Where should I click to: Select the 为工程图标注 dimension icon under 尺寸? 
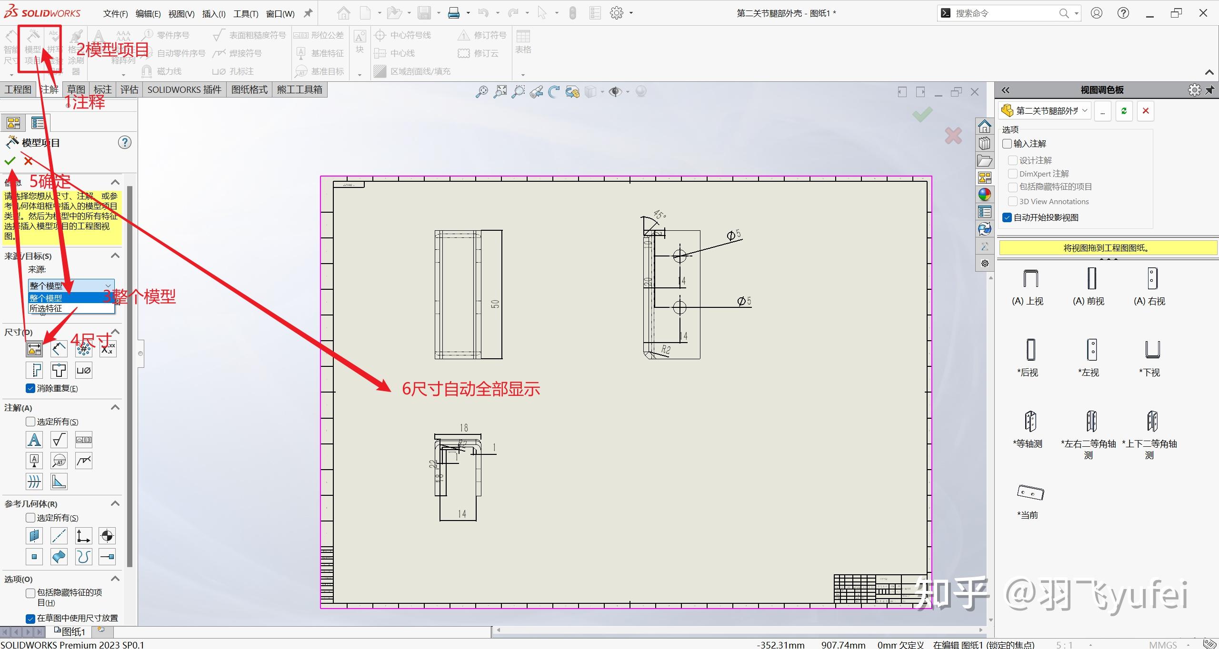34,349
